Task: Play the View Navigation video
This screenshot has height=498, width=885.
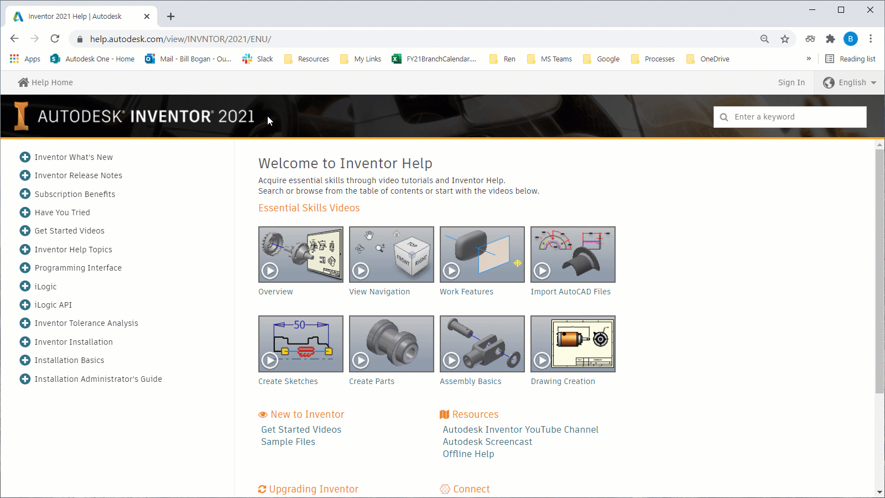Action: pos(392,255)
